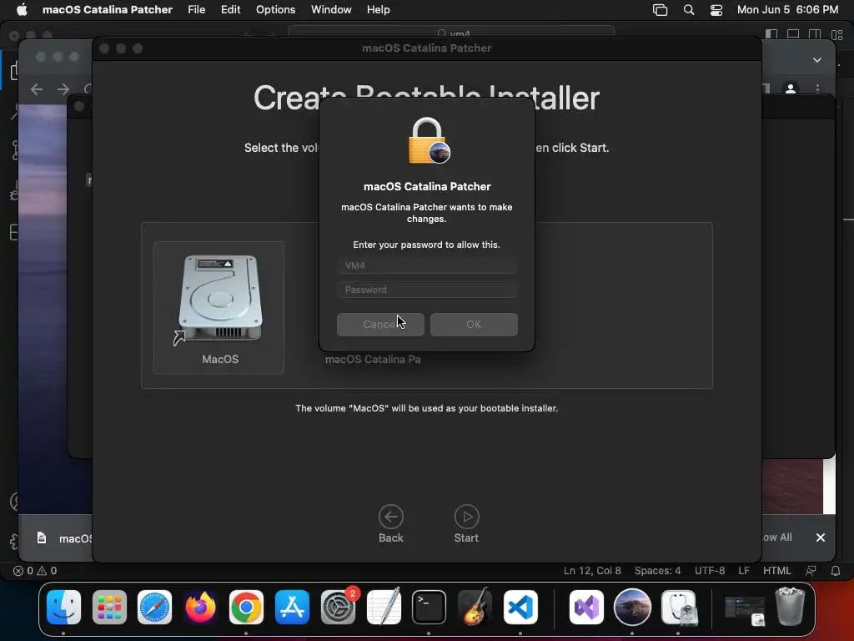Expand the tab list chevron in browser
Screen dimensions: 854x641
click(x=817, y=60)
